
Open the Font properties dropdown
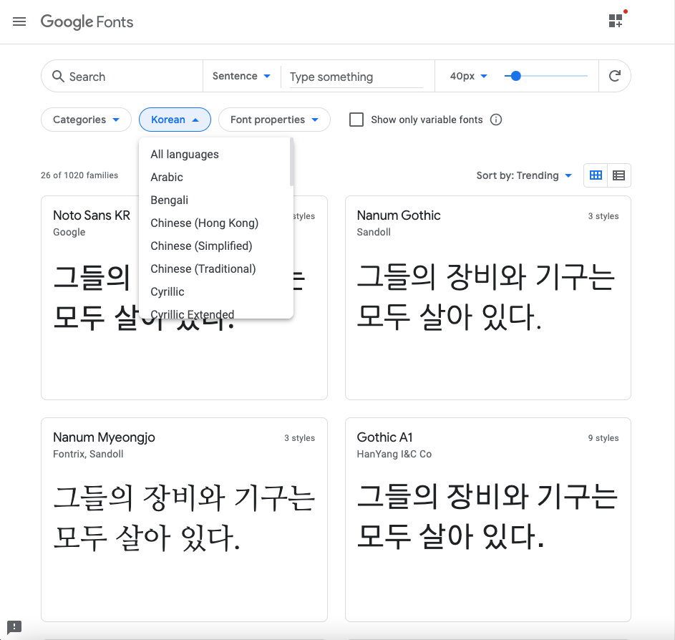pos(274,120)
